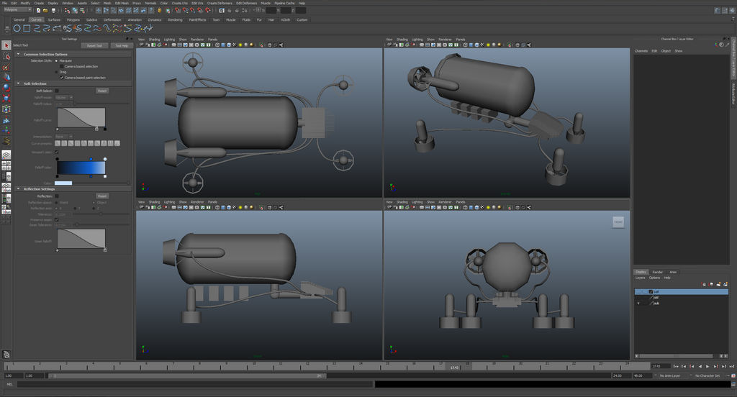The height and width of the screenshot is (397, 737).
Task: Collapse the Common Selection Options section
Action: click(18, 54)
